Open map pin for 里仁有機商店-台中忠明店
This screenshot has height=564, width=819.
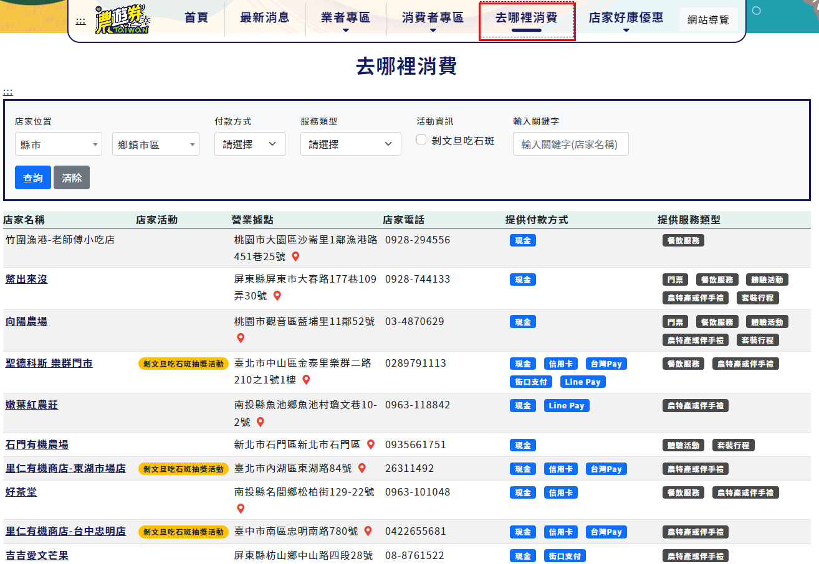pyautogui.click(x=368, y=531)
